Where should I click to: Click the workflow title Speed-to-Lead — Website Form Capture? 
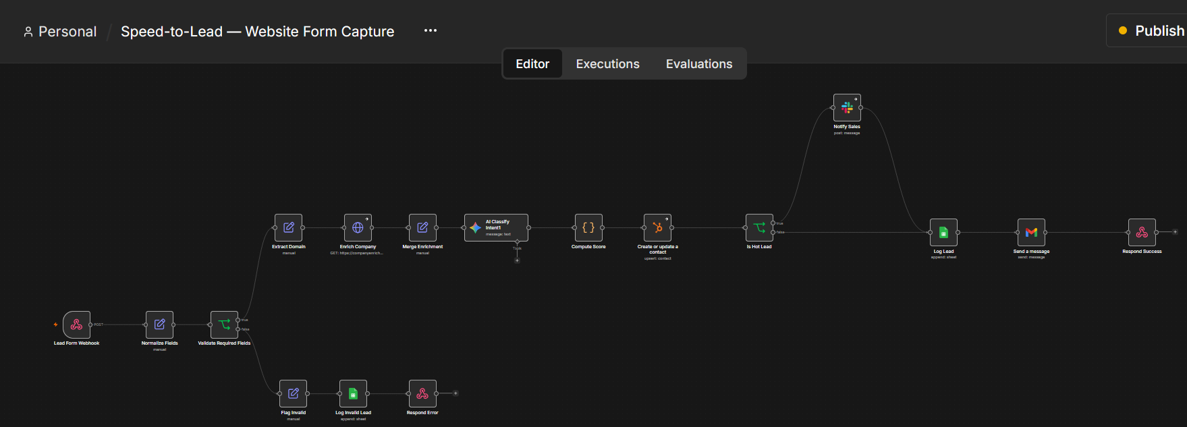coord(257,32)
